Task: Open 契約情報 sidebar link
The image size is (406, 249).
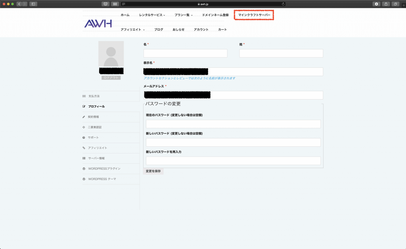Action: (93, 117)
